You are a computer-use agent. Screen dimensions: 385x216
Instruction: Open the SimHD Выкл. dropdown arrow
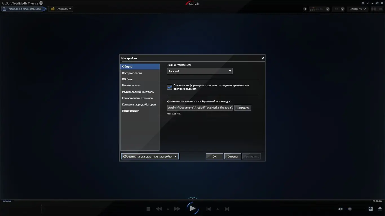(x=328, y=9)
